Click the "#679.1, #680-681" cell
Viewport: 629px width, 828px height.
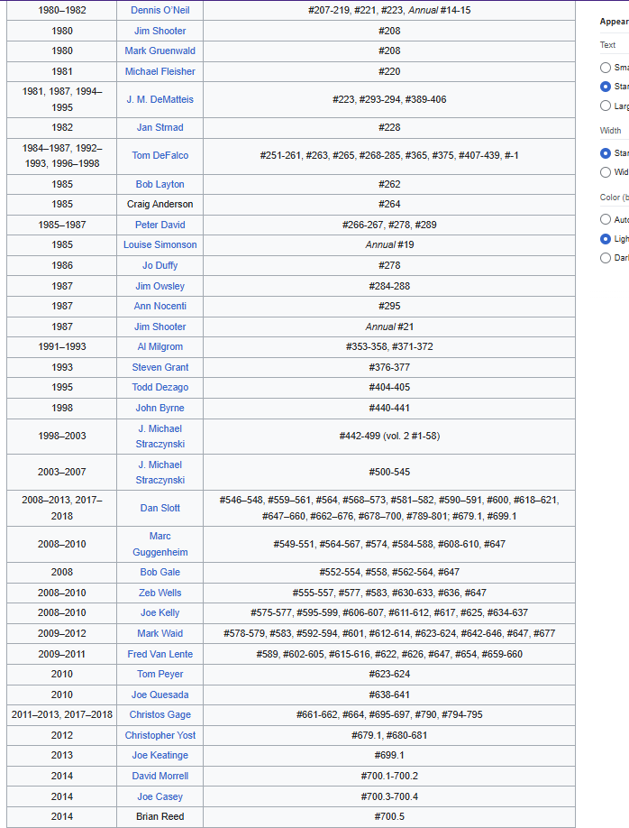click(x=389, y=735)
